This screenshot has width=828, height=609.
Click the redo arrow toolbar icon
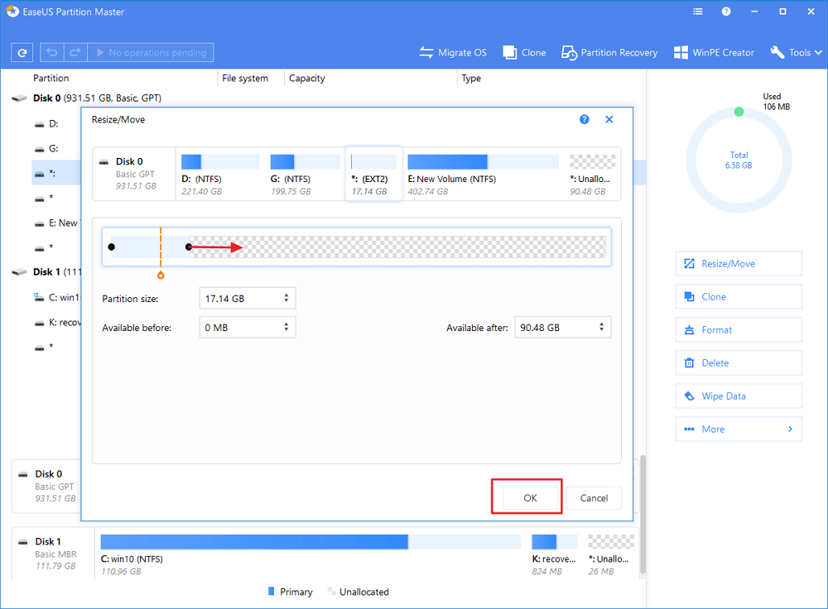[x=75, y=53]
